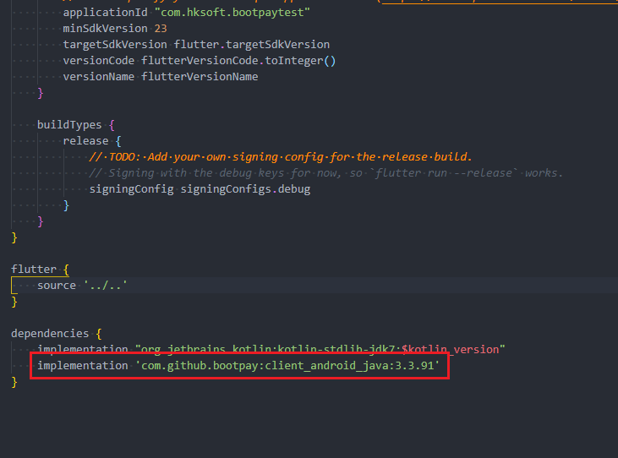
Task: Click the signingConfig keyword
Action: [132, 188]
